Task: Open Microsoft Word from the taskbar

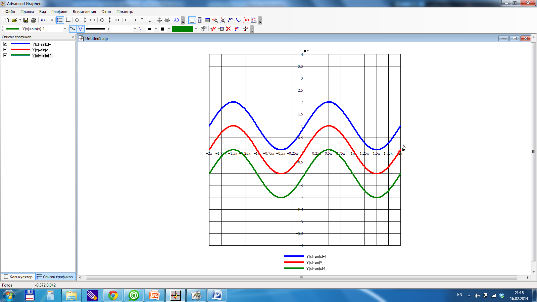Action: (x=217, y=295)
